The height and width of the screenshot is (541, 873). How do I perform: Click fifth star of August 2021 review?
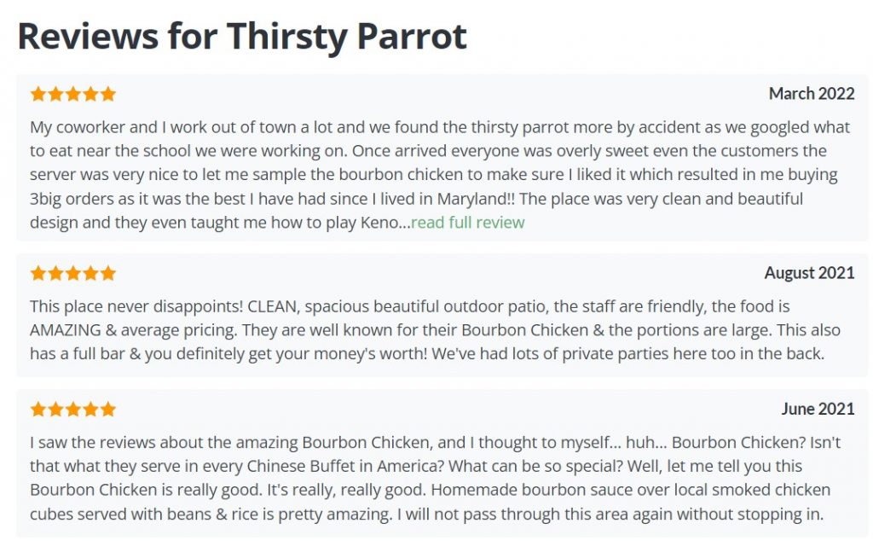click(x=108, y=273)
